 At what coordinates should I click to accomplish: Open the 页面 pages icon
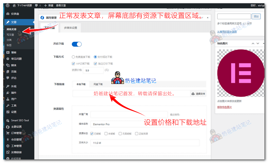(x=8, y=72)
